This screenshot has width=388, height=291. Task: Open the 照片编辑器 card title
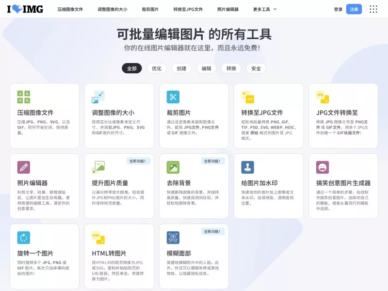pos(32,183)
